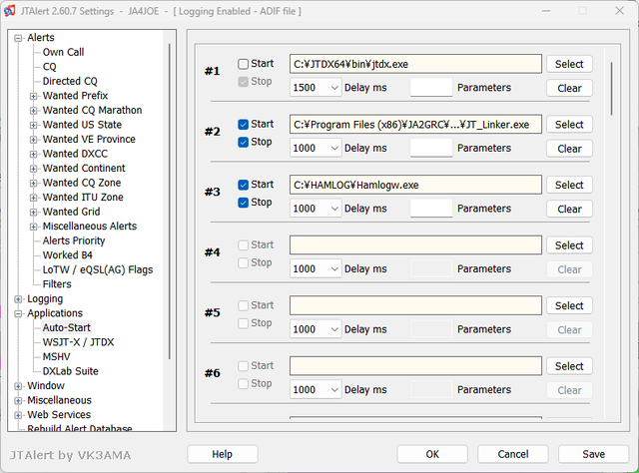Click the Cancel button
Image resolution: width=639 pixels, height=473 pixels.
click(513, 454)
